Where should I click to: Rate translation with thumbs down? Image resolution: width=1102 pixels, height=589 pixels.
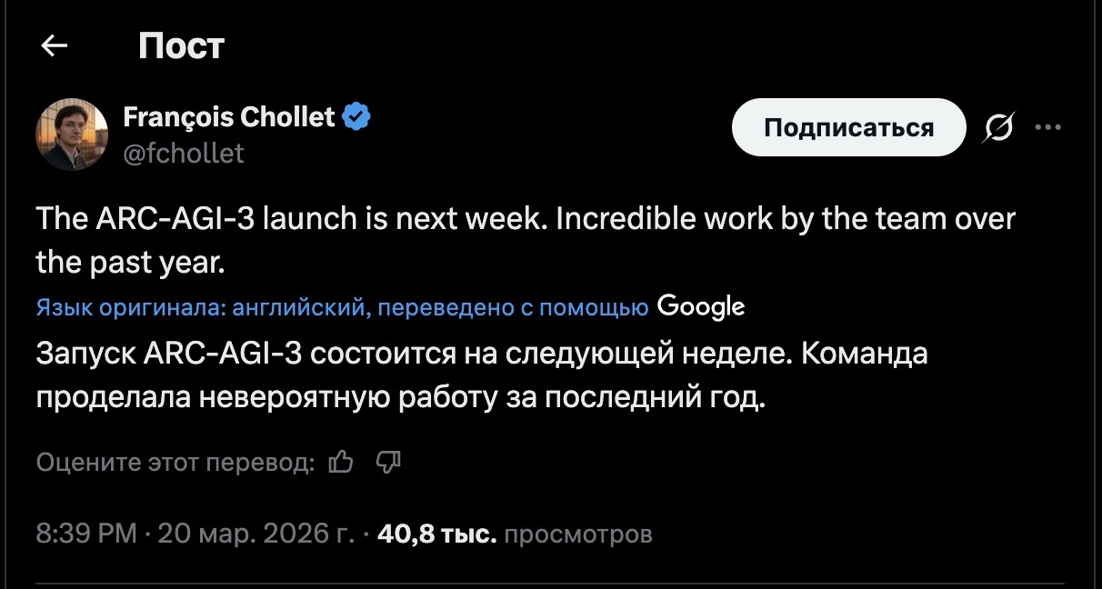click(388, 463)
